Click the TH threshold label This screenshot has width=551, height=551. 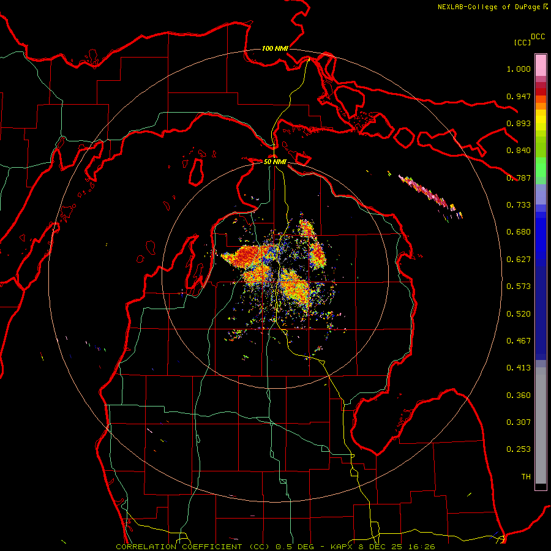coord(526,477)
